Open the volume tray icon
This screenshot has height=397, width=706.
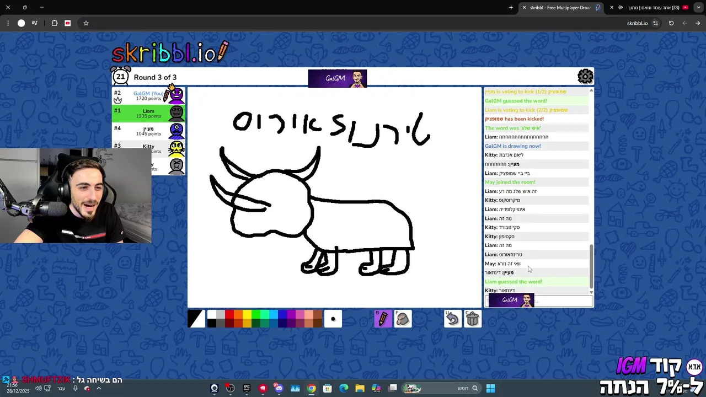click(x=39, y=388)
